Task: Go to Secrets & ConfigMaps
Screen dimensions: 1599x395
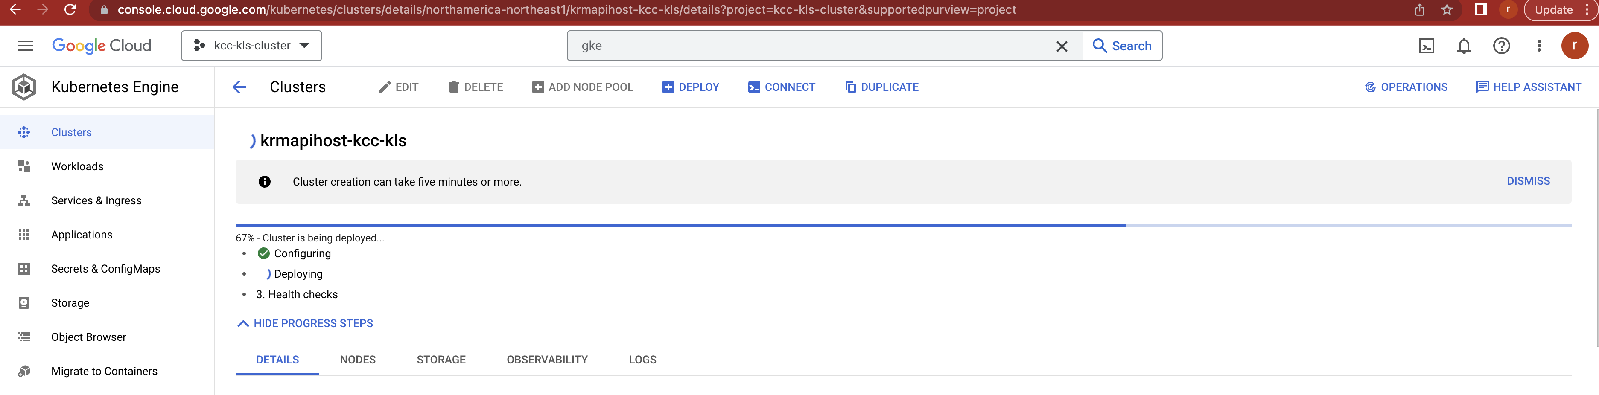Action: pyautogui.click(x=105, y=268)
